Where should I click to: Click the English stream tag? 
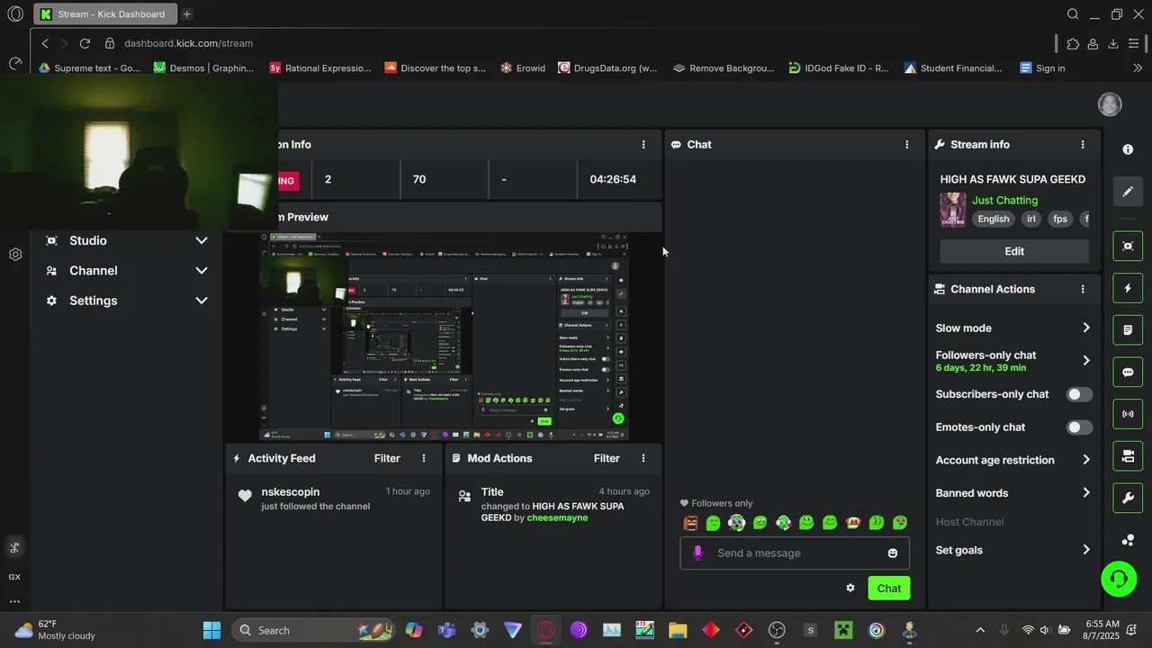[x=994, y=219]
